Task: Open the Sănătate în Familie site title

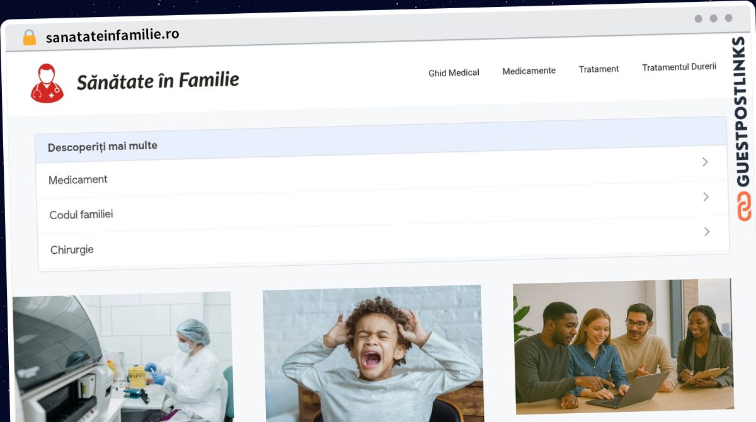Action: point(157,81)
